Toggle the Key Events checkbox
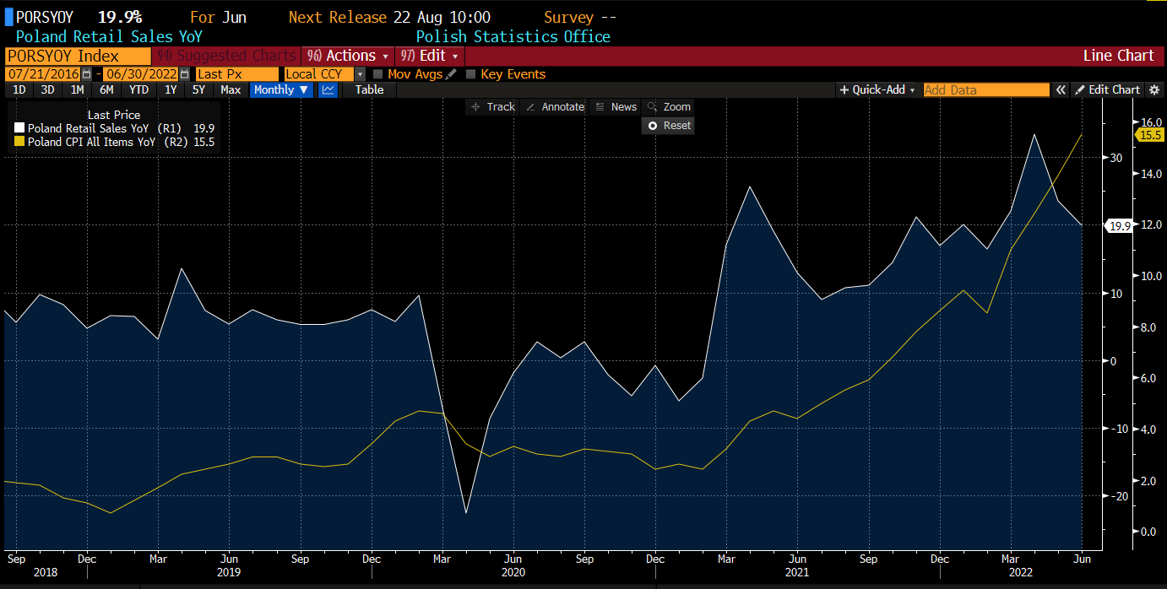1167x589 pixels. tap(471, 74)
